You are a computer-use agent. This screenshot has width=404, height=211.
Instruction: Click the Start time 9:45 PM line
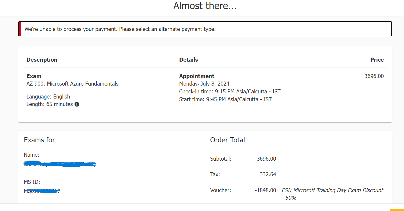tap(225, 99)
